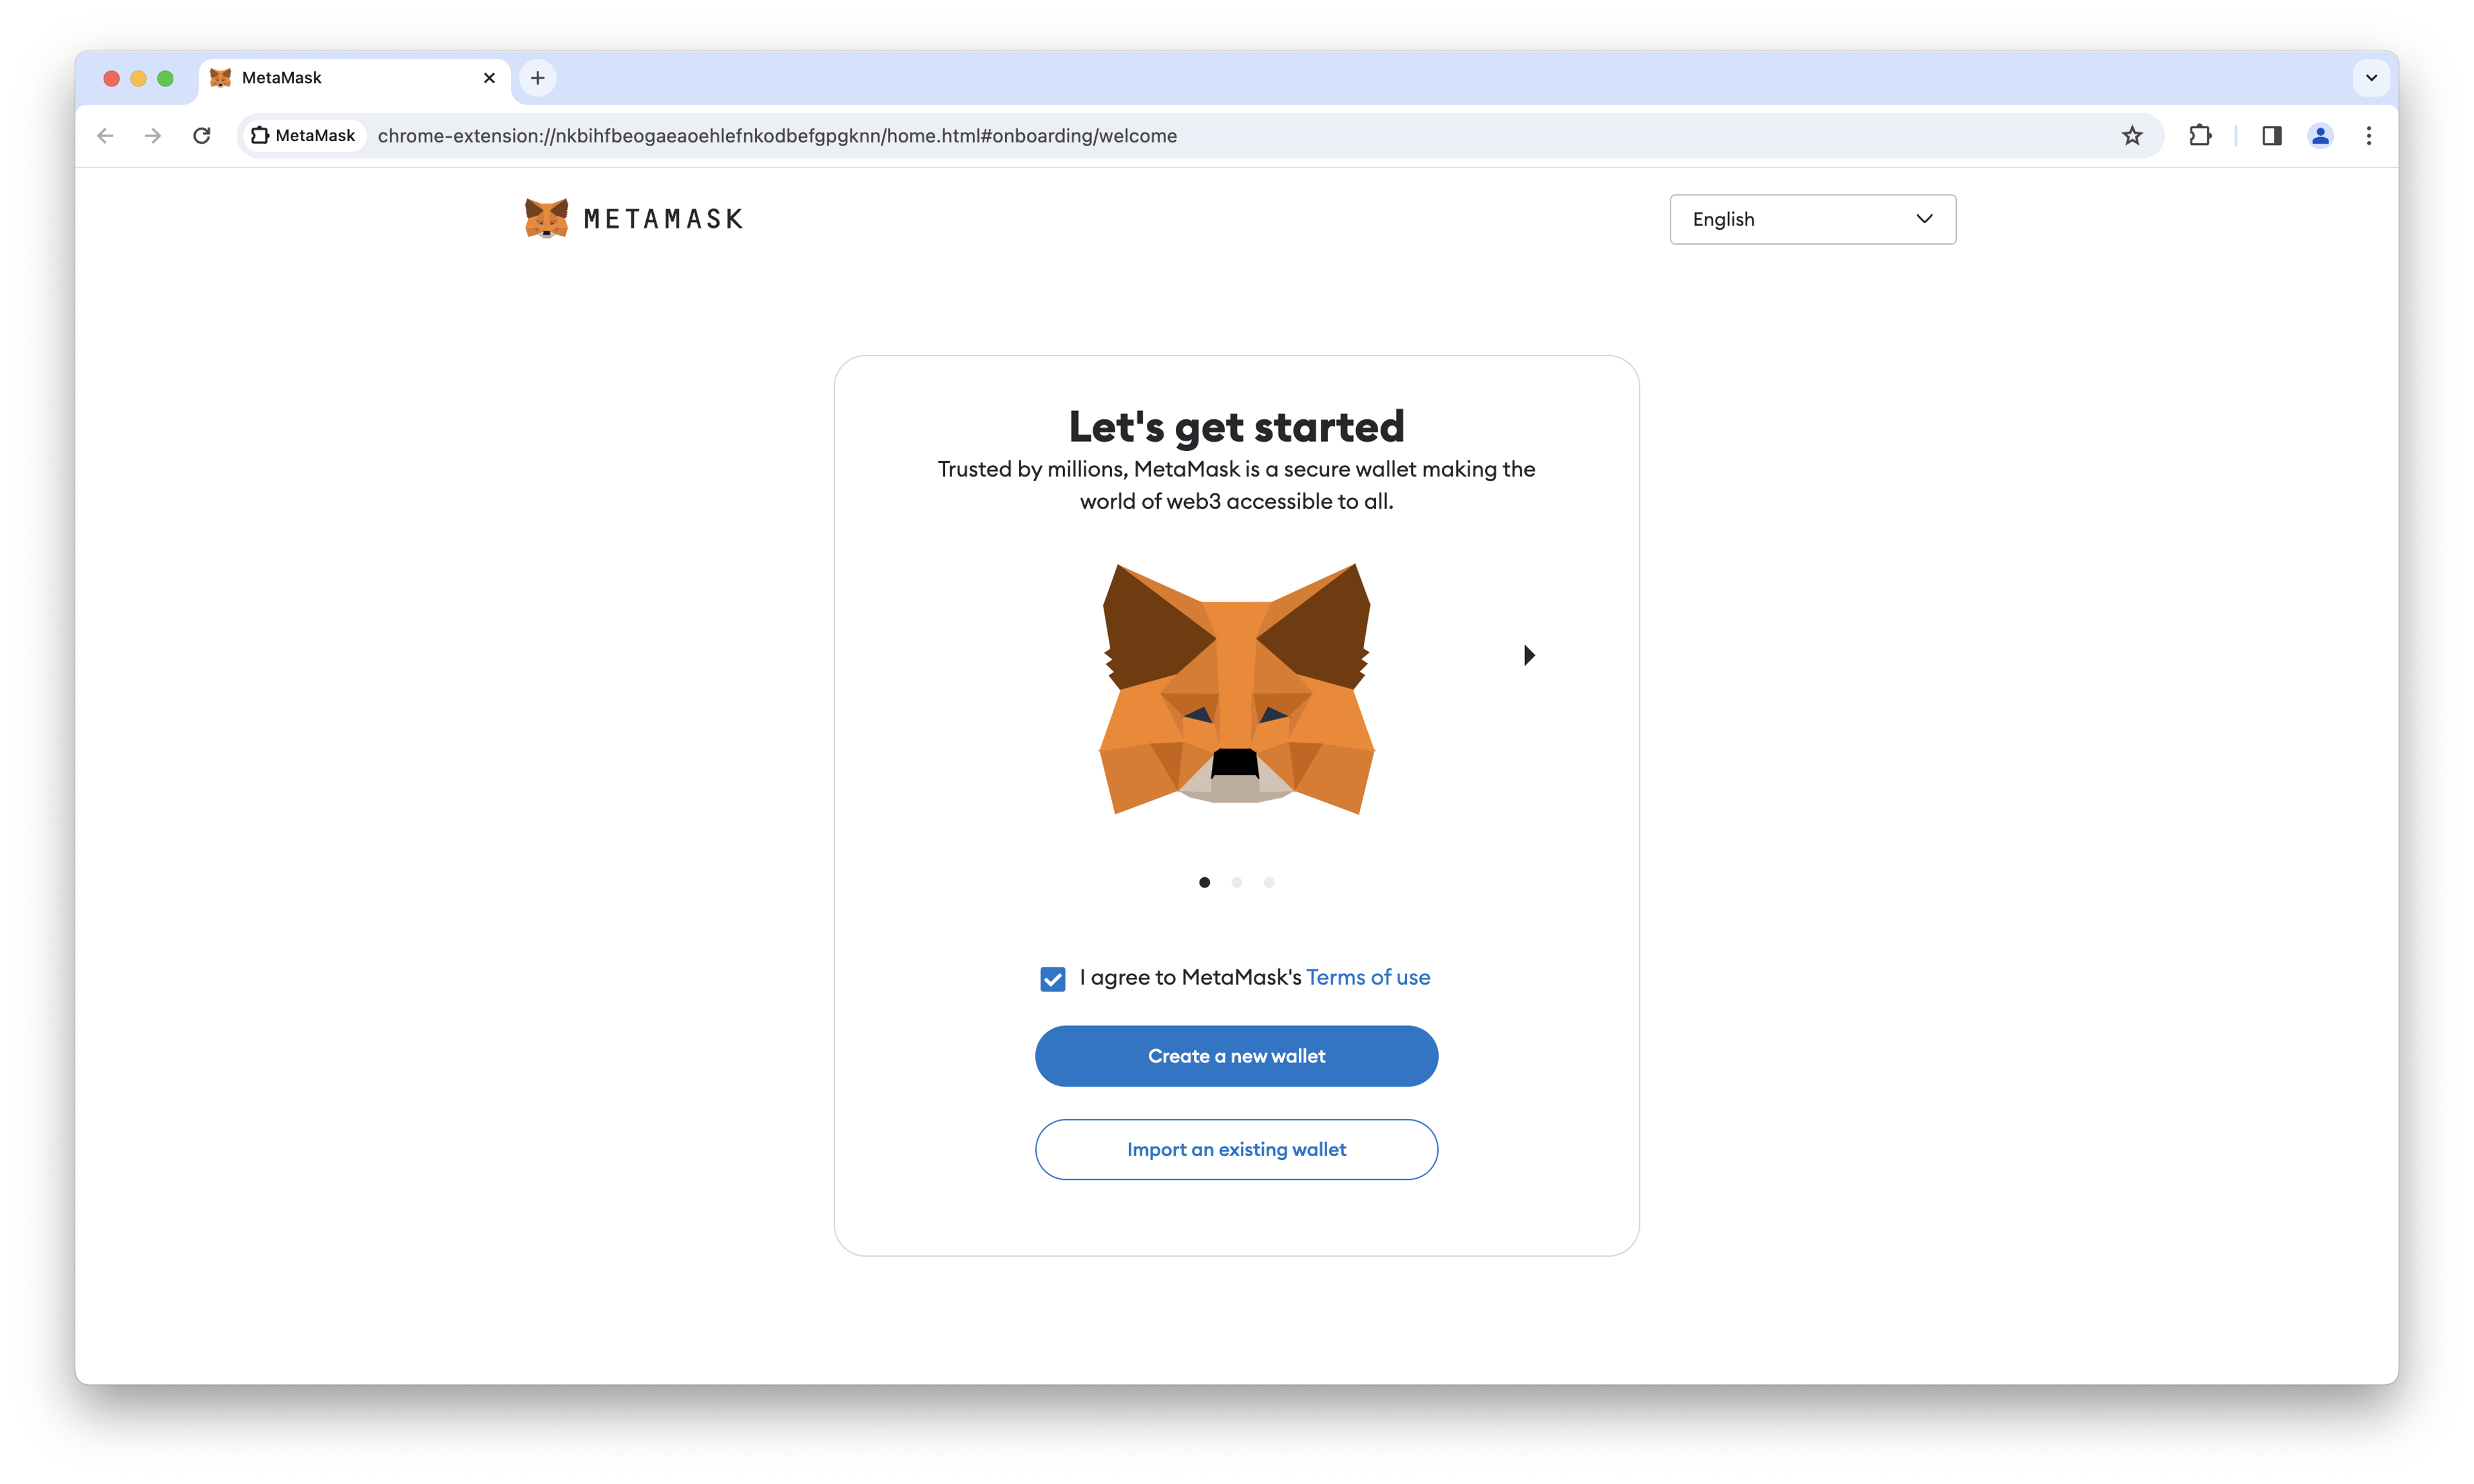Image resolution: width=2474 pixels, height=1484 pixels.
Task: Click the third carousel dot indicator
Action: pyautogui.click(x=1269, y=882)
